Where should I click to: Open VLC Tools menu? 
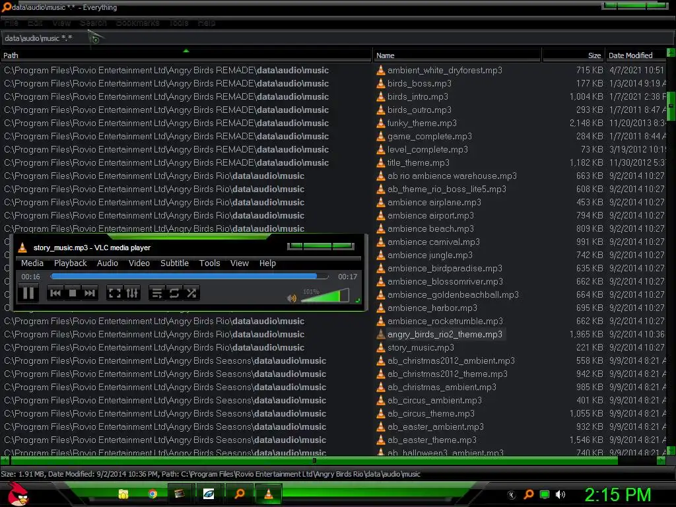pos(209,263)
